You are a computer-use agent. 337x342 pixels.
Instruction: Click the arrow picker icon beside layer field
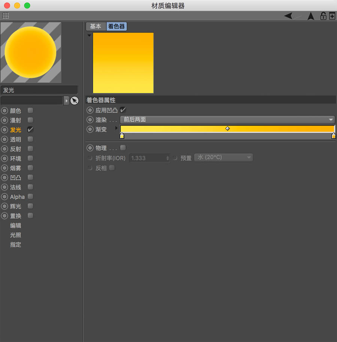tap(75, 100)
